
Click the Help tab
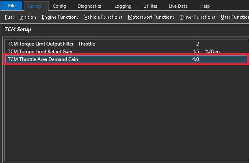205,6
